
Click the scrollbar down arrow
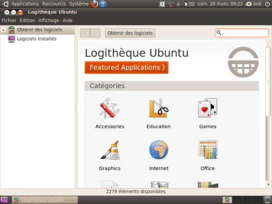point(268,185)
